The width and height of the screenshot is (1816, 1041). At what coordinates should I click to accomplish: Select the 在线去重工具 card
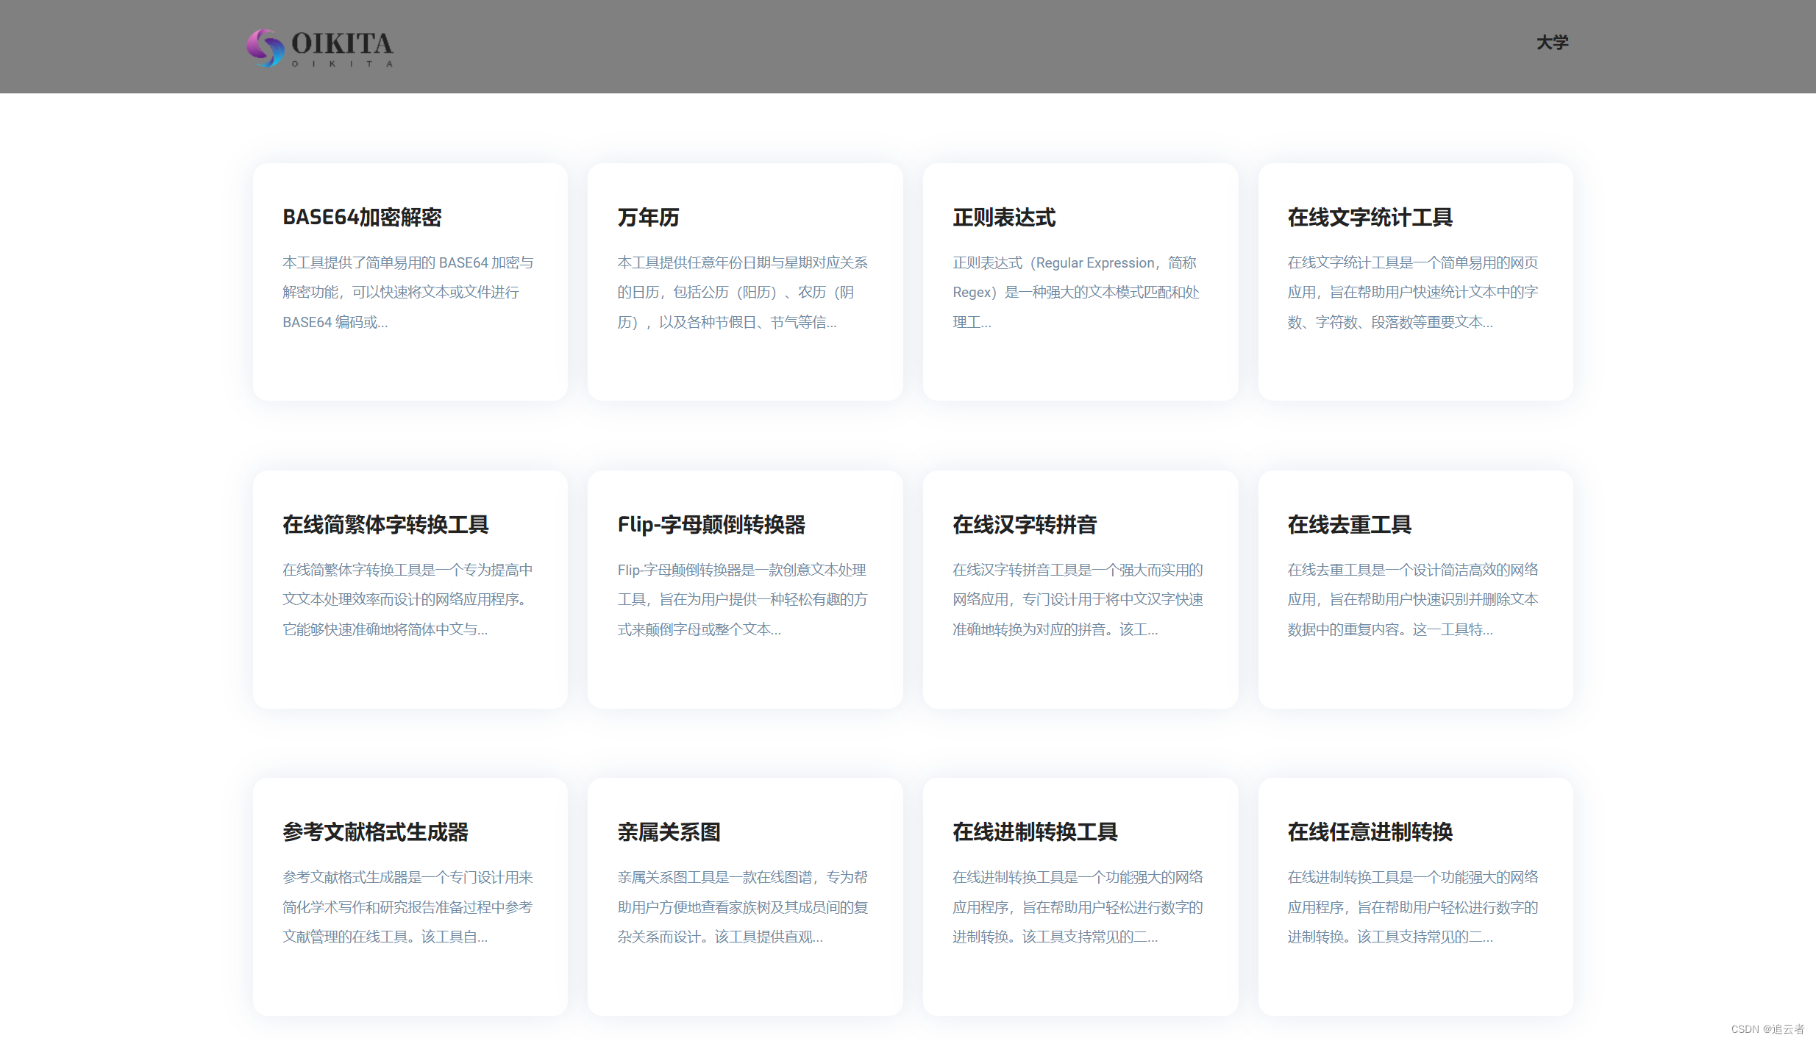tap(1349, 525)
